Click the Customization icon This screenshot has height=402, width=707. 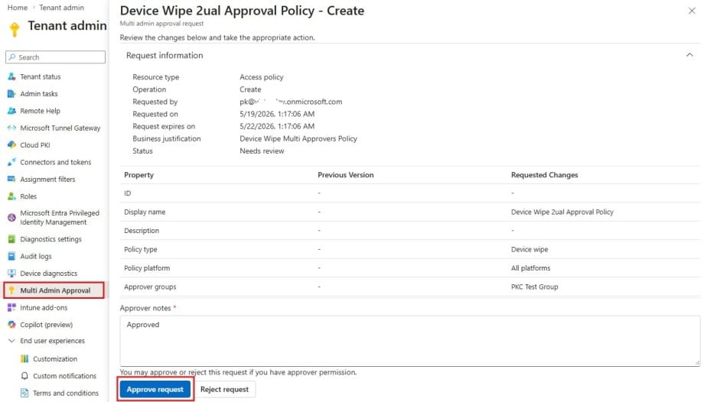(x=24, y=358)
